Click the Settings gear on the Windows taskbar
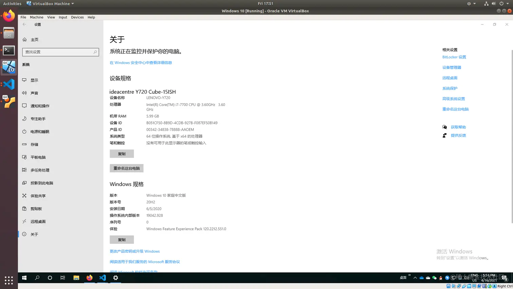Image resolution: width=513 pixels, height=289 pixels. pos(116,278)
